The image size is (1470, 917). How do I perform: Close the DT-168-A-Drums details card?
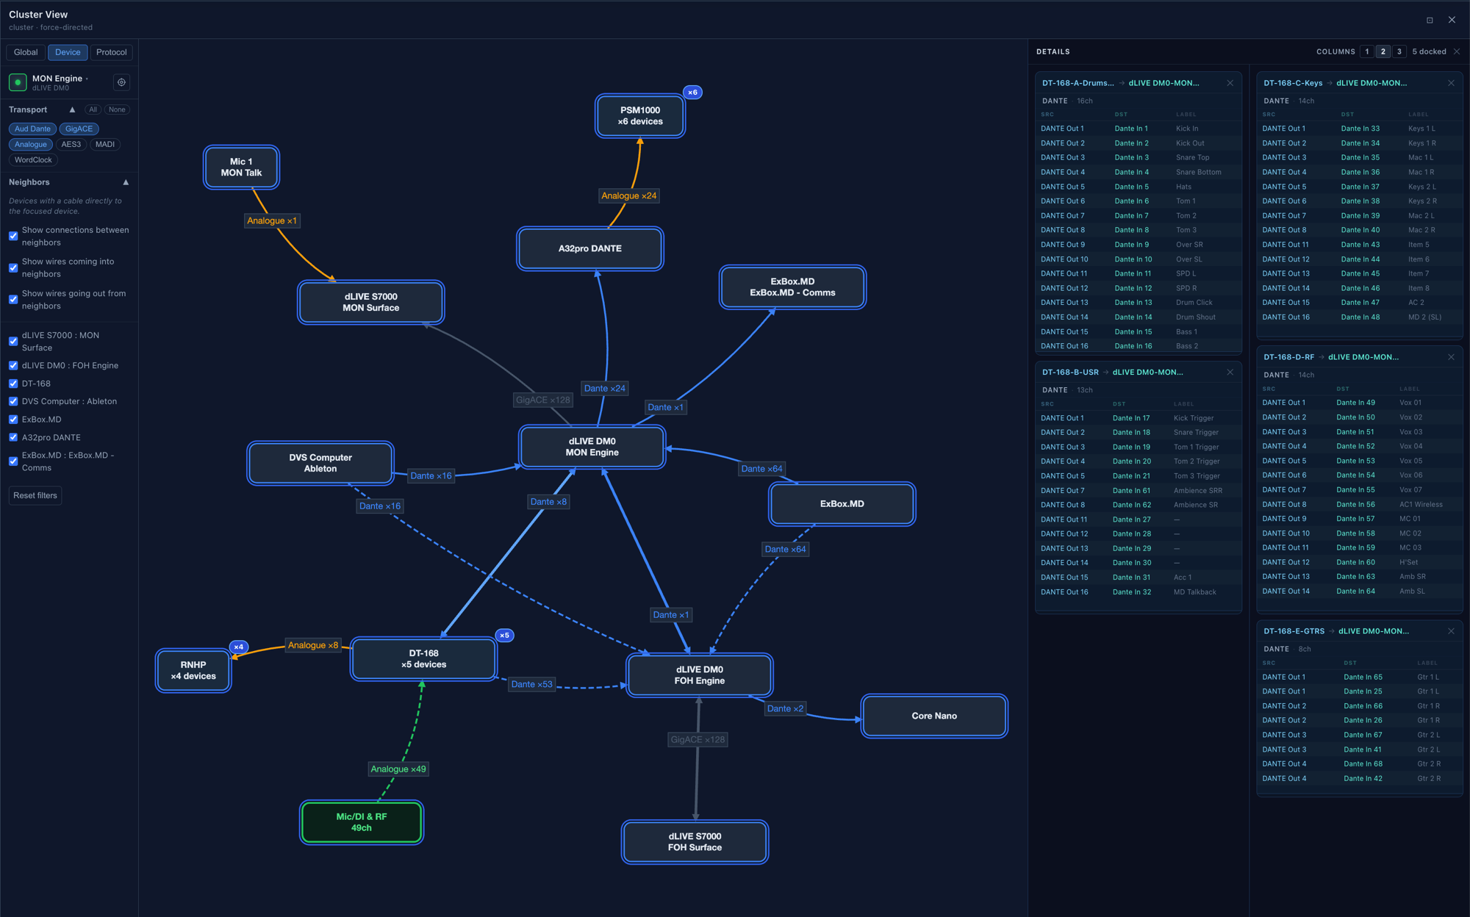pyautogui.click(x=1230, y=83)
